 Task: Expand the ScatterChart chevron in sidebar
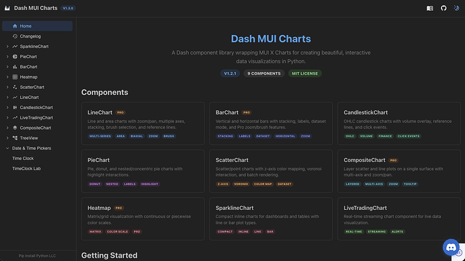point(7,87)
